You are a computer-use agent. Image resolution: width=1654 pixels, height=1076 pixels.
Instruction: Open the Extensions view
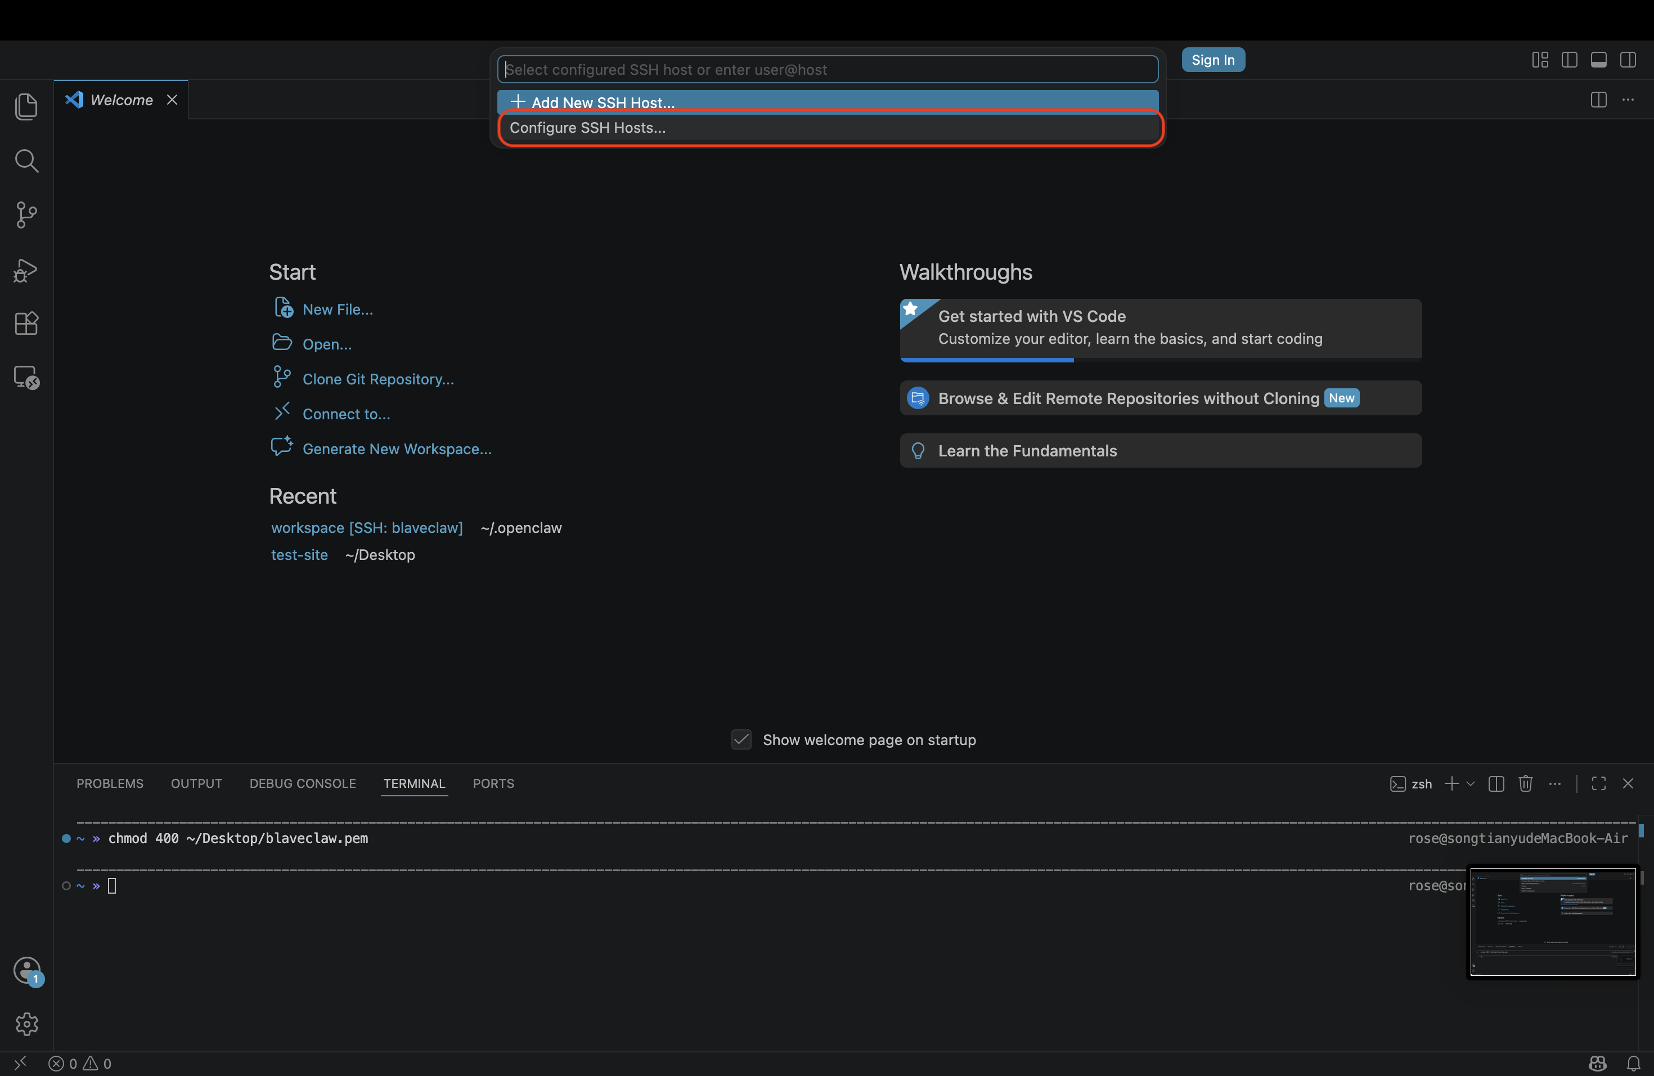pyautogui.click(x=26, y=323)
